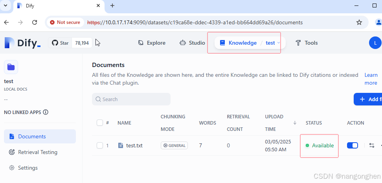
Task: Reload the browser page
Action: pyautogui.click(x=35, y=22)
